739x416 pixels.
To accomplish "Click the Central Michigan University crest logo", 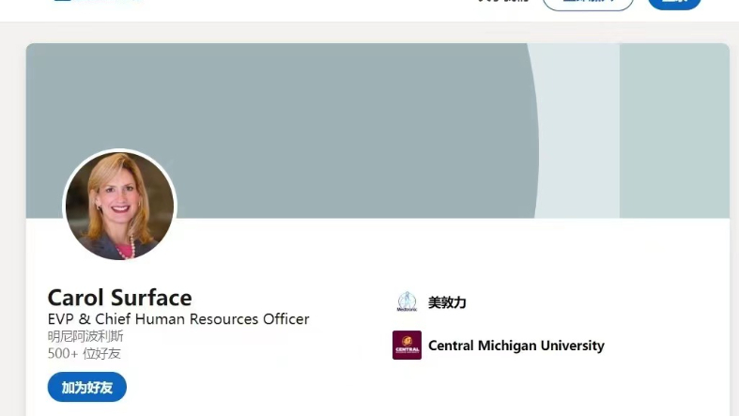I will pos(407,346).
